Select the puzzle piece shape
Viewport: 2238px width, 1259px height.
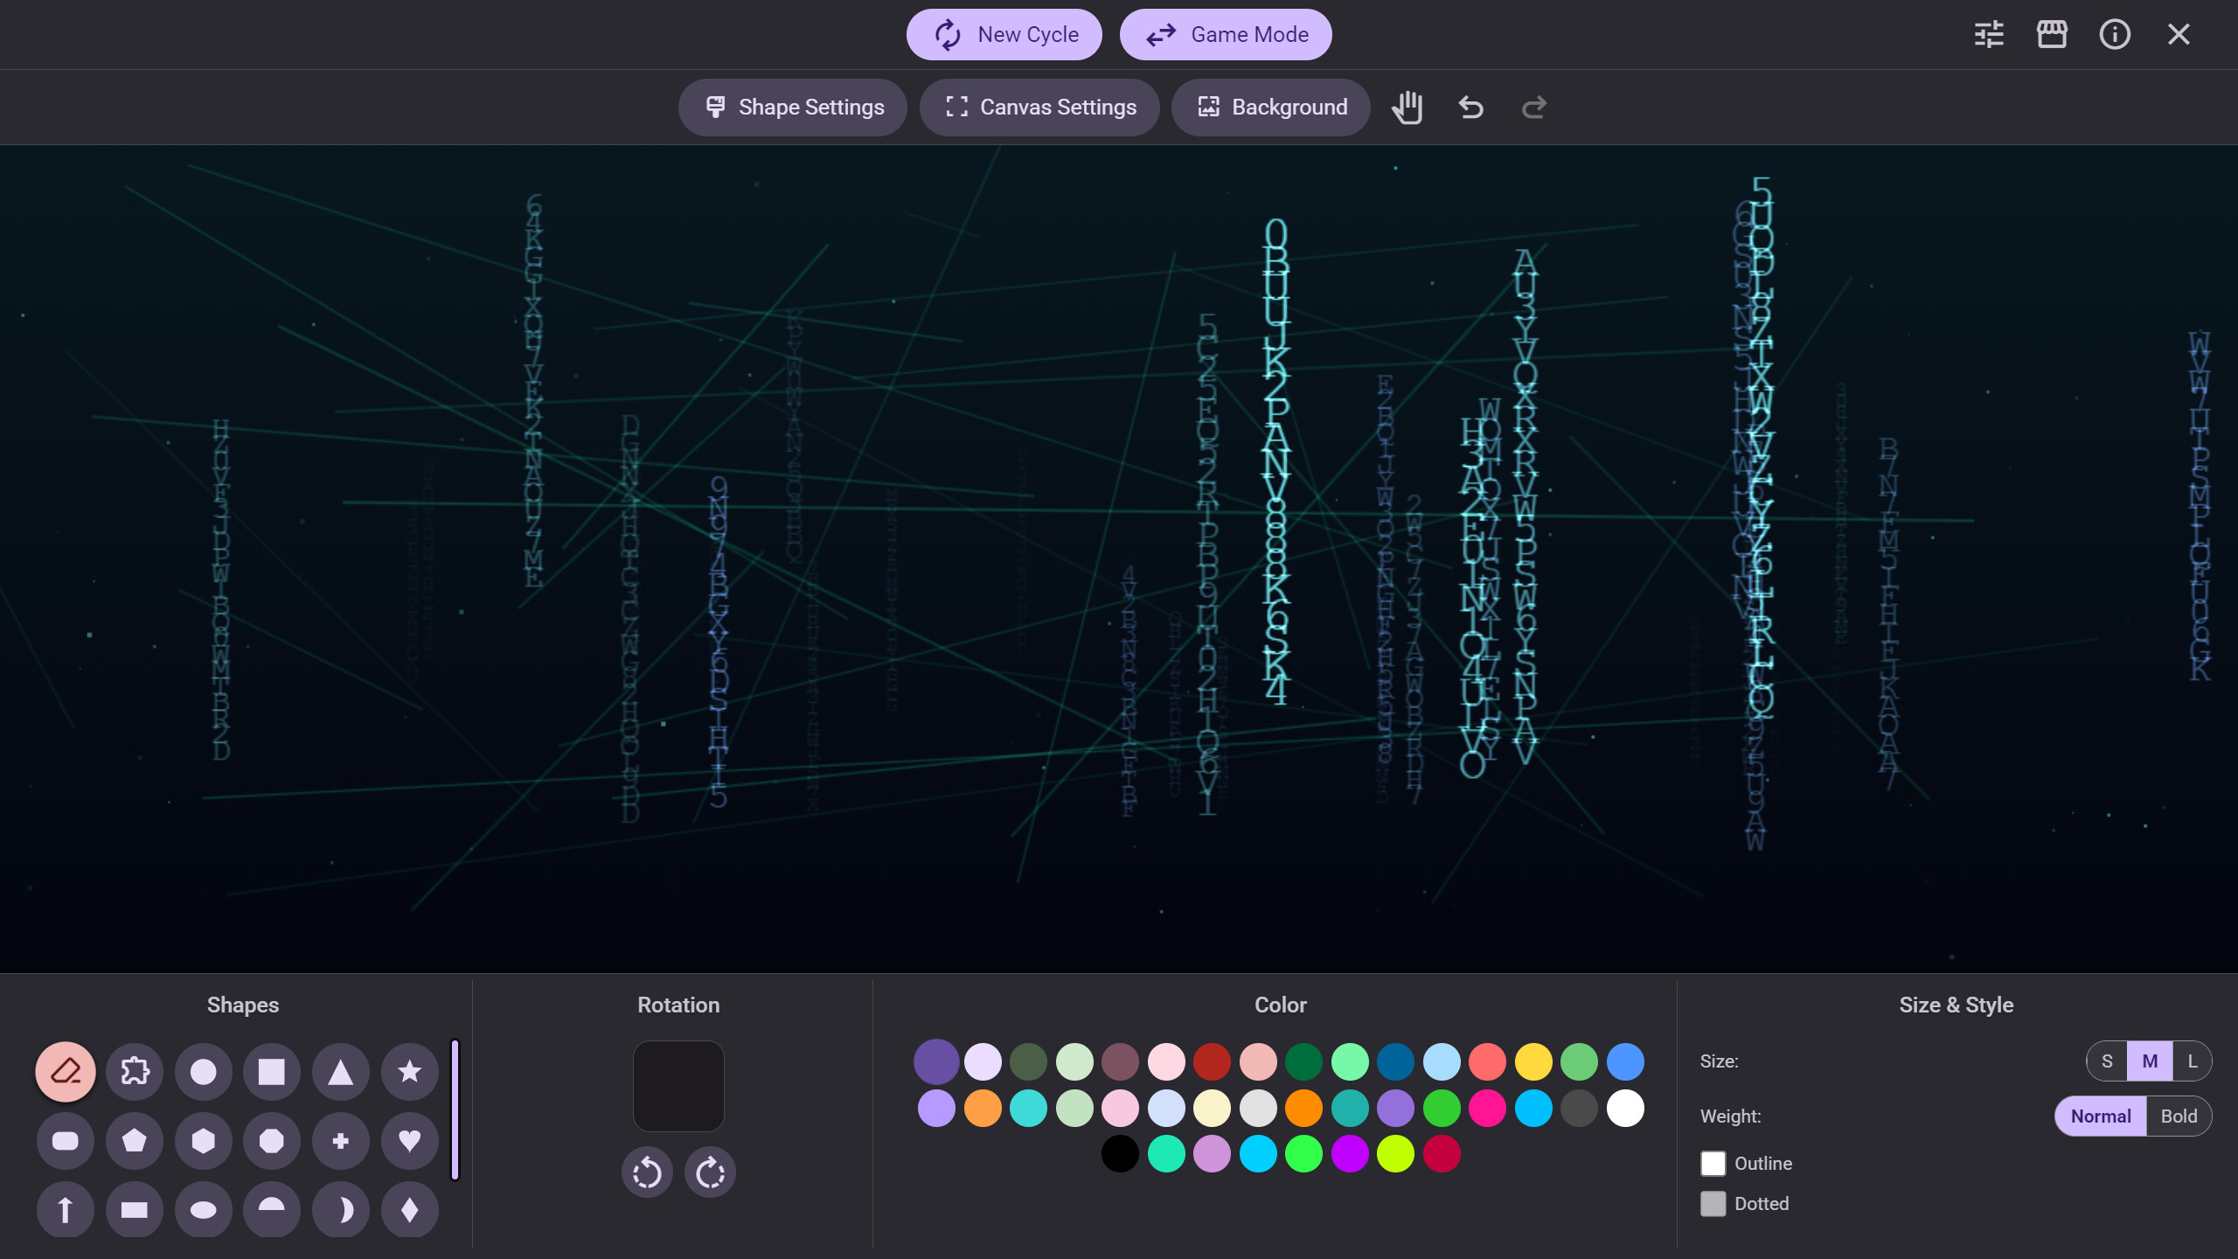[134, 1071]
